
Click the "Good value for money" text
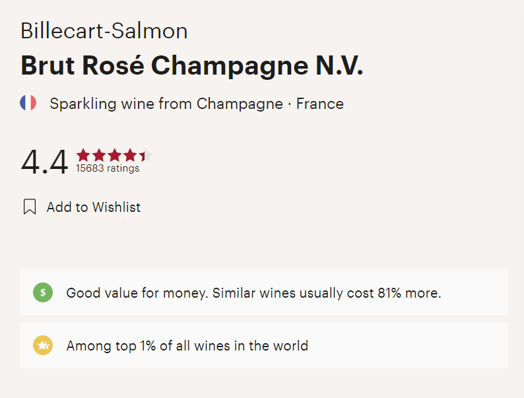[136, 292]
